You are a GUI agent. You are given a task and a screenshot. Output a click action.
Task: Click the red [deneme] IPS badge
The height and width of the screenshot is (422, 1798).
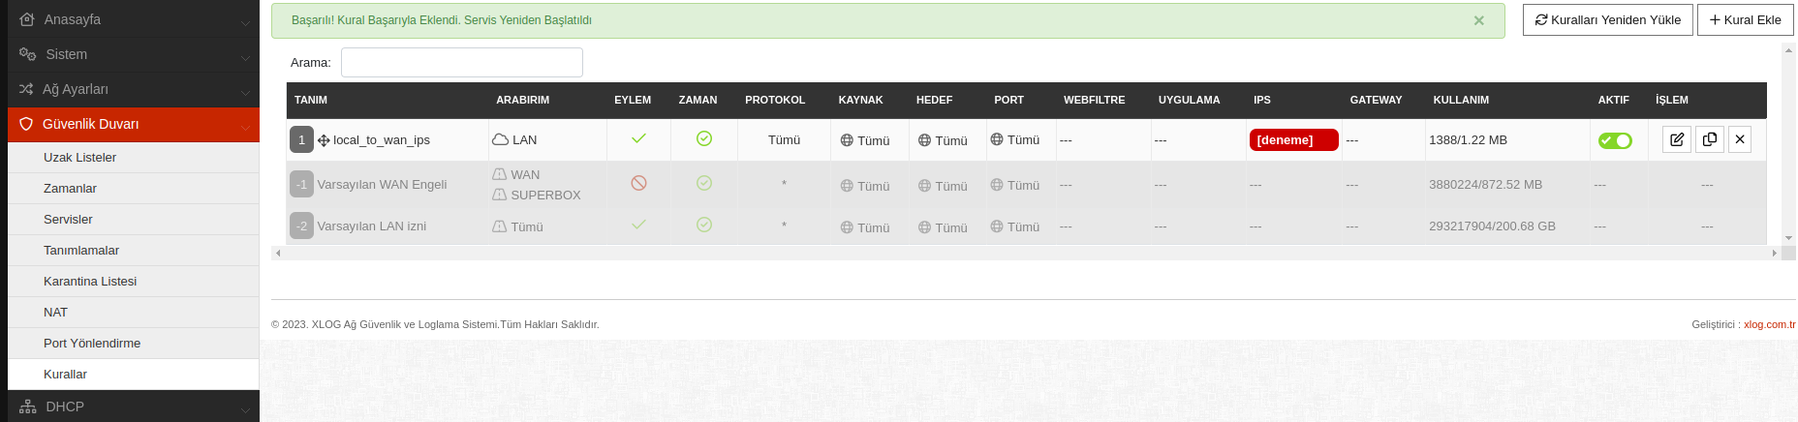tap(1293, 140)
